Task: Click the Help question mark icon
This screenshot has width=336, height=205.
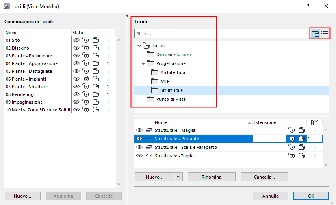Action: pyautogui.click(x=308, y=7)
